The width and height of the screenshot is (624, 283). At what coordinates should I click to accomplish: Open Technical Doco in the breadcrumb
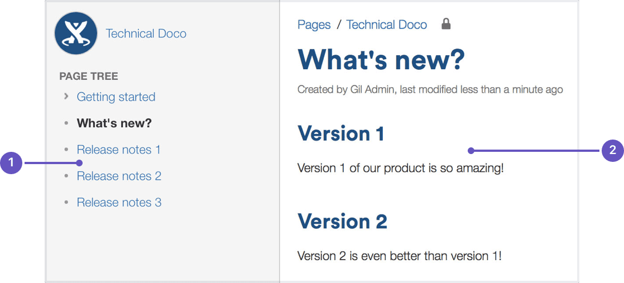coord(386,25)
